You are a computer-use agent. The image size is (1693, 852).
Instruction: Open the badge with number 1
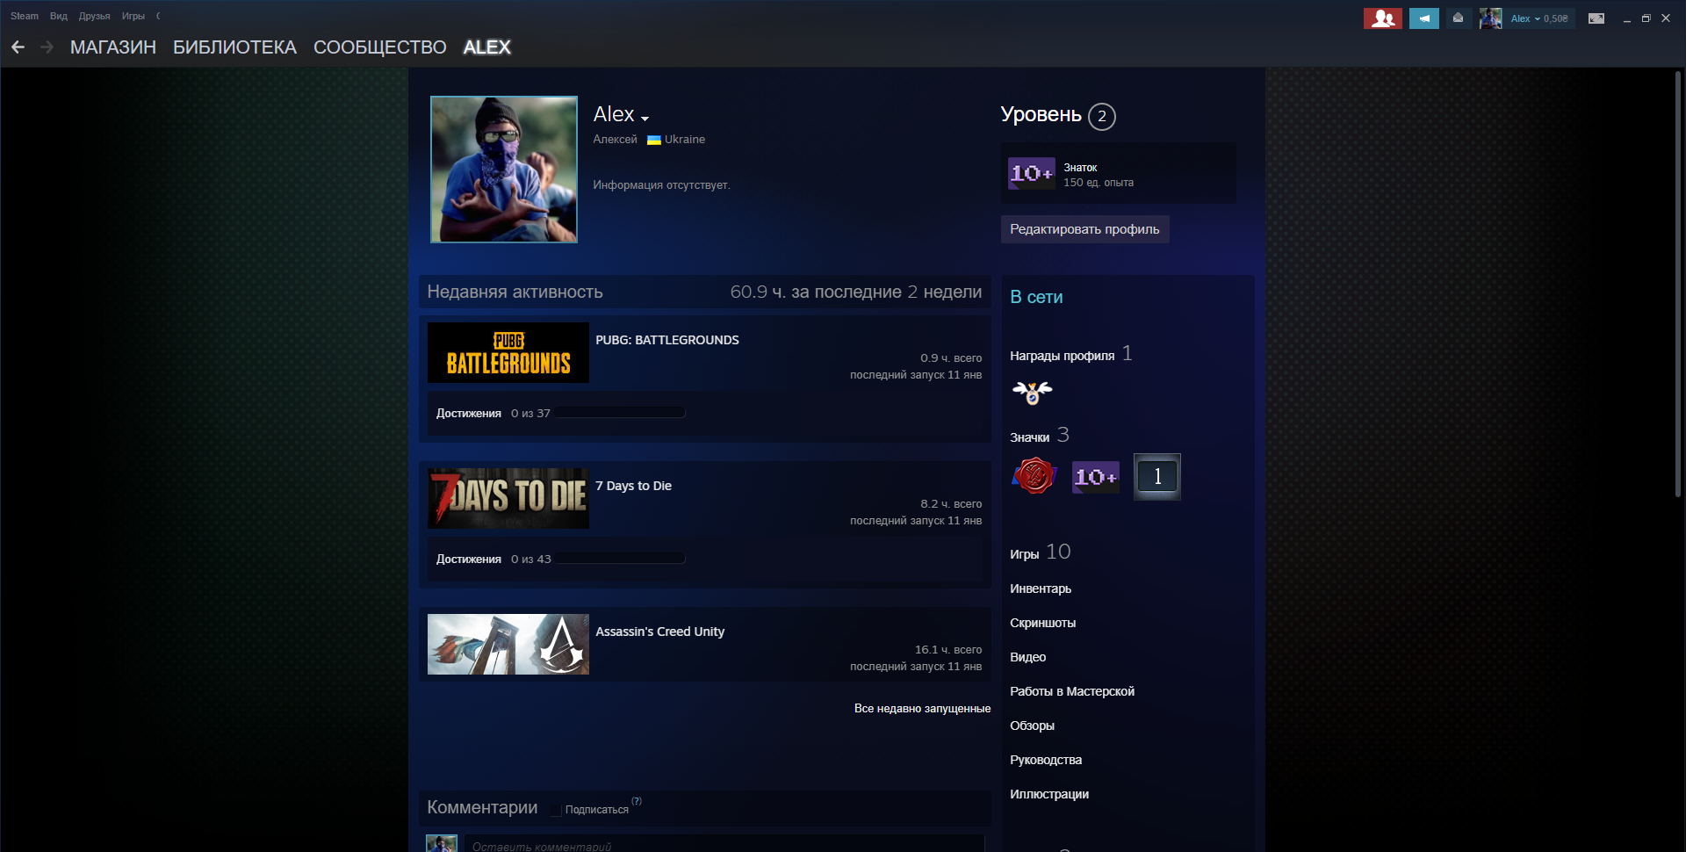(1156, 477)
